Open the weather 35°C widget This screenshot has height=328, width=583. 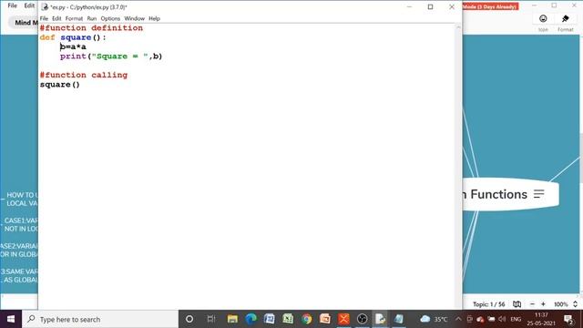click(x=434, y=319)
